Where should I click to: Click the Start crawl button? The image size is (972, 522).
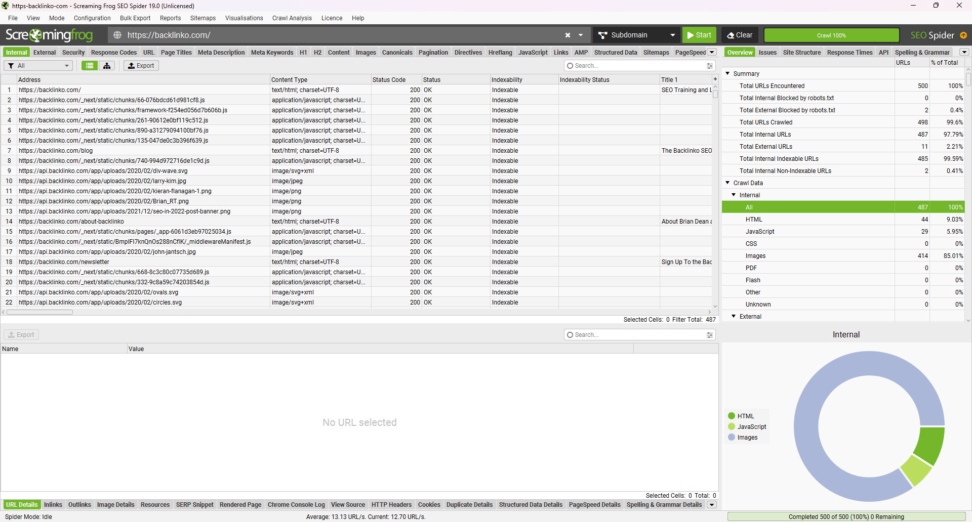click(x=699, y=35)
